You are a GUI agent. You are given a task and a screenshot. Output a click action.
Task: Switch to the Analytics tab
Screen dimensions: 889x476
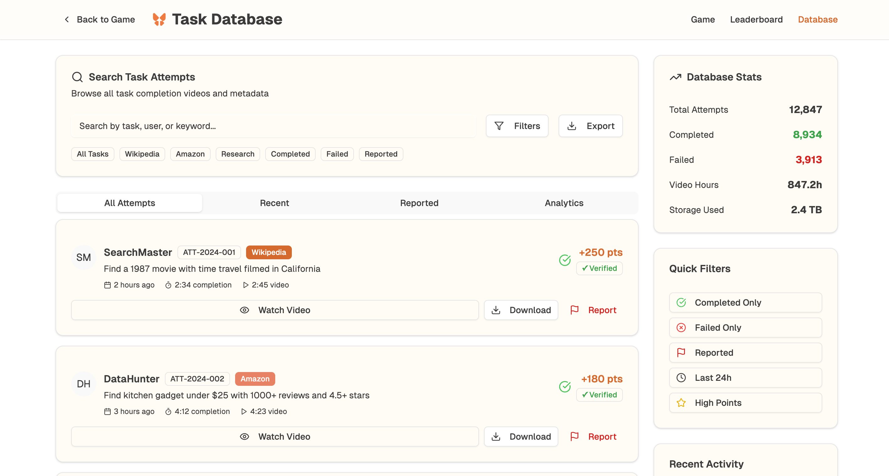pos(564,203)
